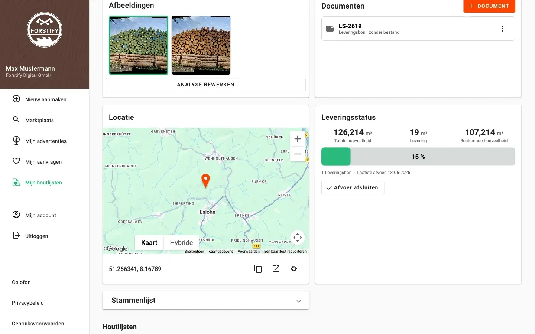This screenshot has height=334, width=535.
Task: Click the 19 m³ Levering value
Action: (x=418, y=132)
